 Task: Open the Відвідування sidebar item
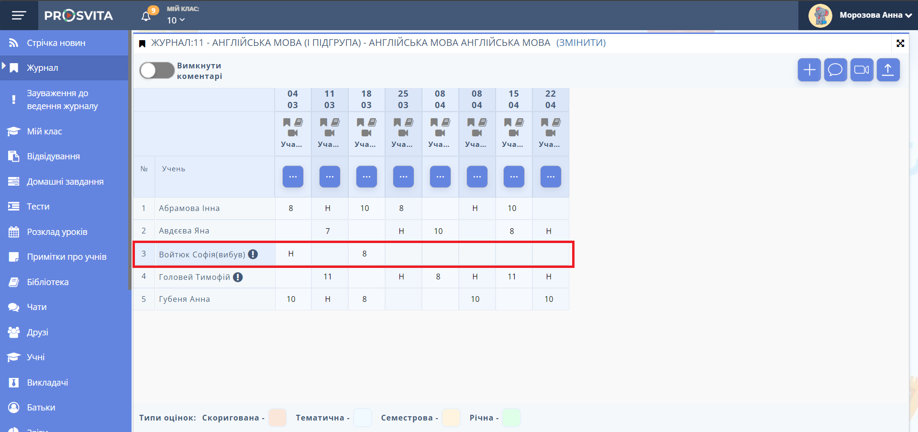[53, 156]
